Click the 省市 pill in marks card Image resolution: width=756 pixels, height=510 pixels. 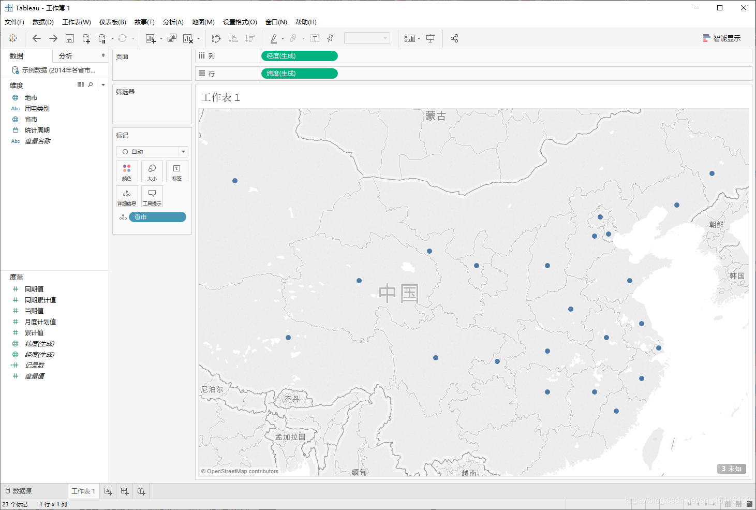[157, 217]
